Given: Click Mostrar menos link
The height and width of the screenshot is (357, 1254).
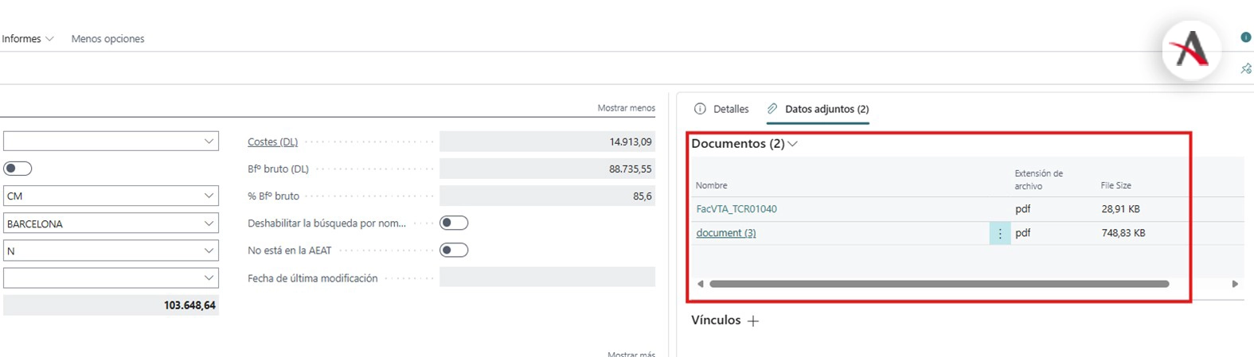Looking at the screenshot, I should (x=626, y=108).
